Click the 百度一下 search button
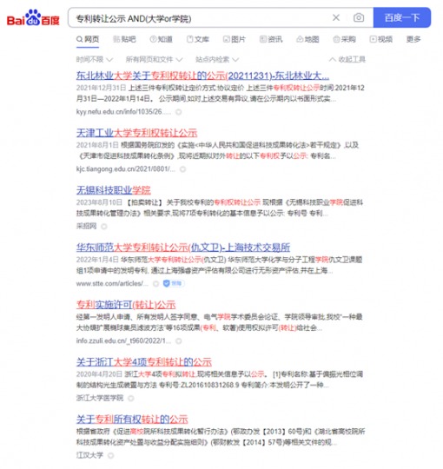The height and width of the screenshot is (469, 443). (402, 17)
